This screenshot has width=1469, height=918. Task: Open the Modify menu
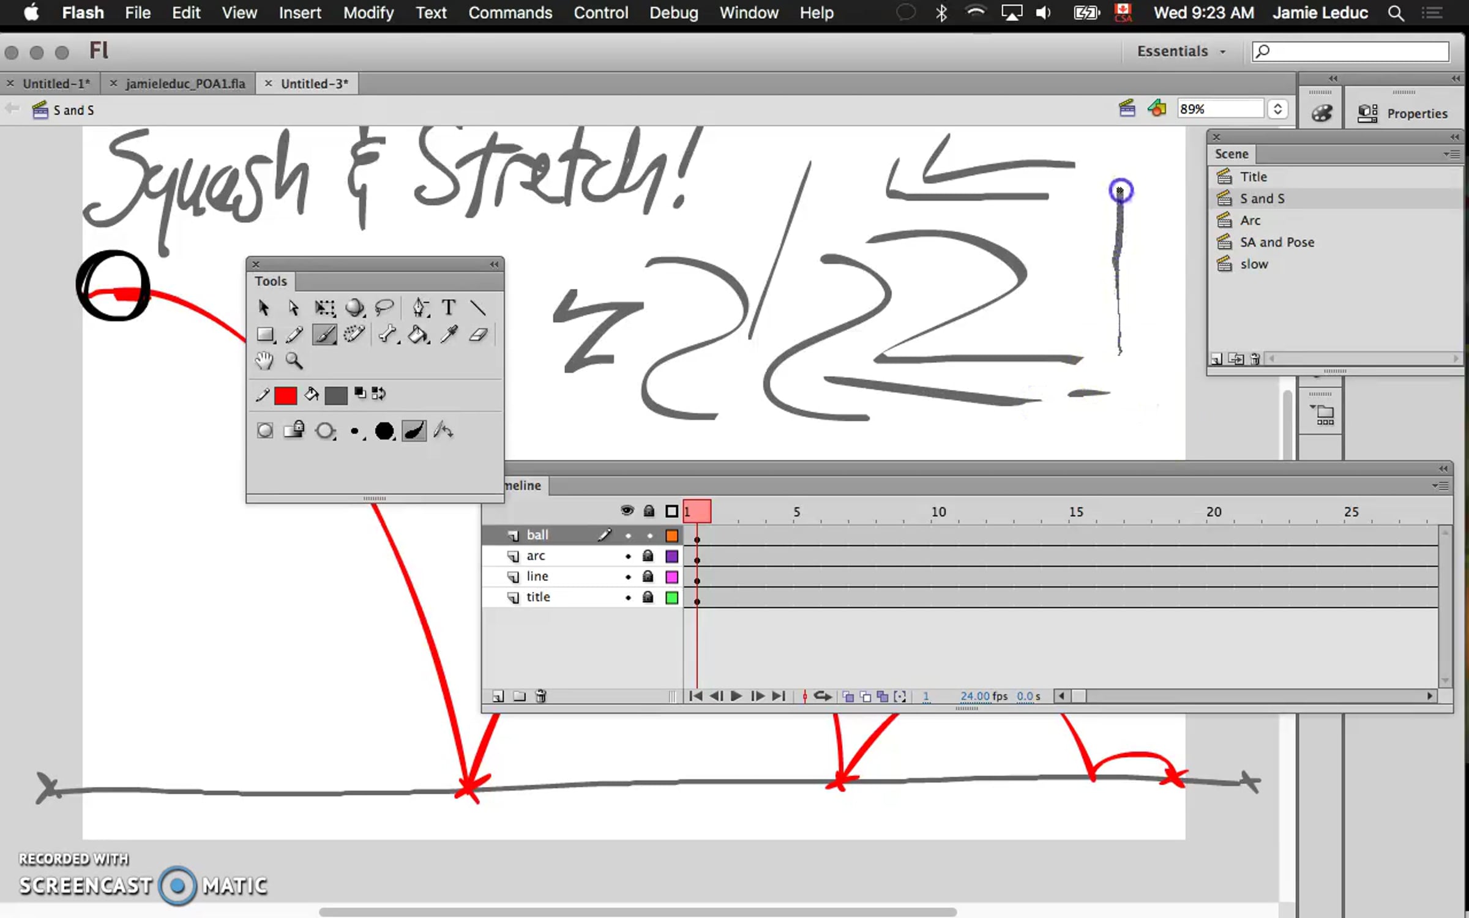tap(368, 13)
